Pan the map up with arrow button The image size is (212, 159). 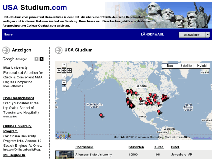(64, 65)
